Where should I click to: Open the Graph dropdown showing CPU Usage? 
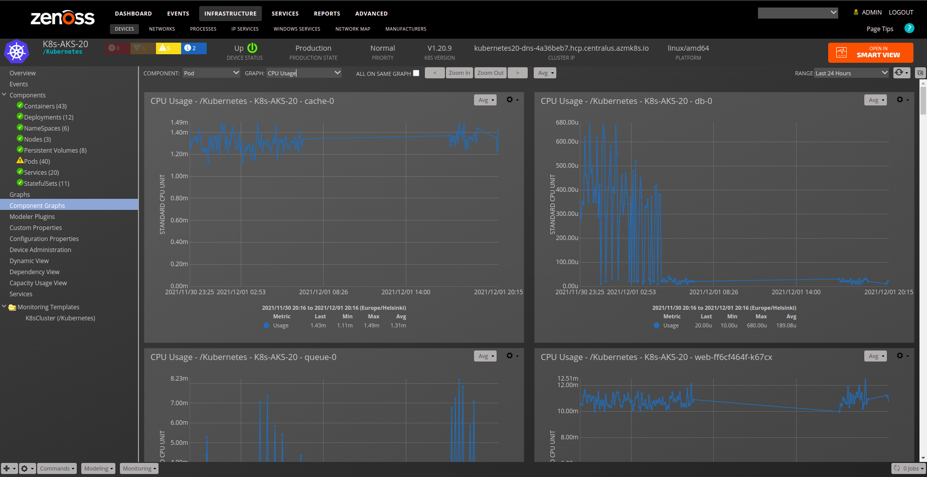304,73
